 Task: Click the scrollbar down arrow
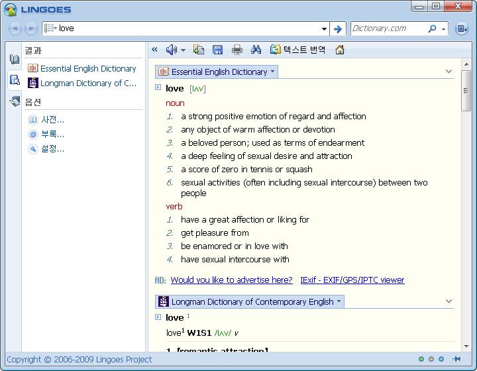(x=466, y=346)
